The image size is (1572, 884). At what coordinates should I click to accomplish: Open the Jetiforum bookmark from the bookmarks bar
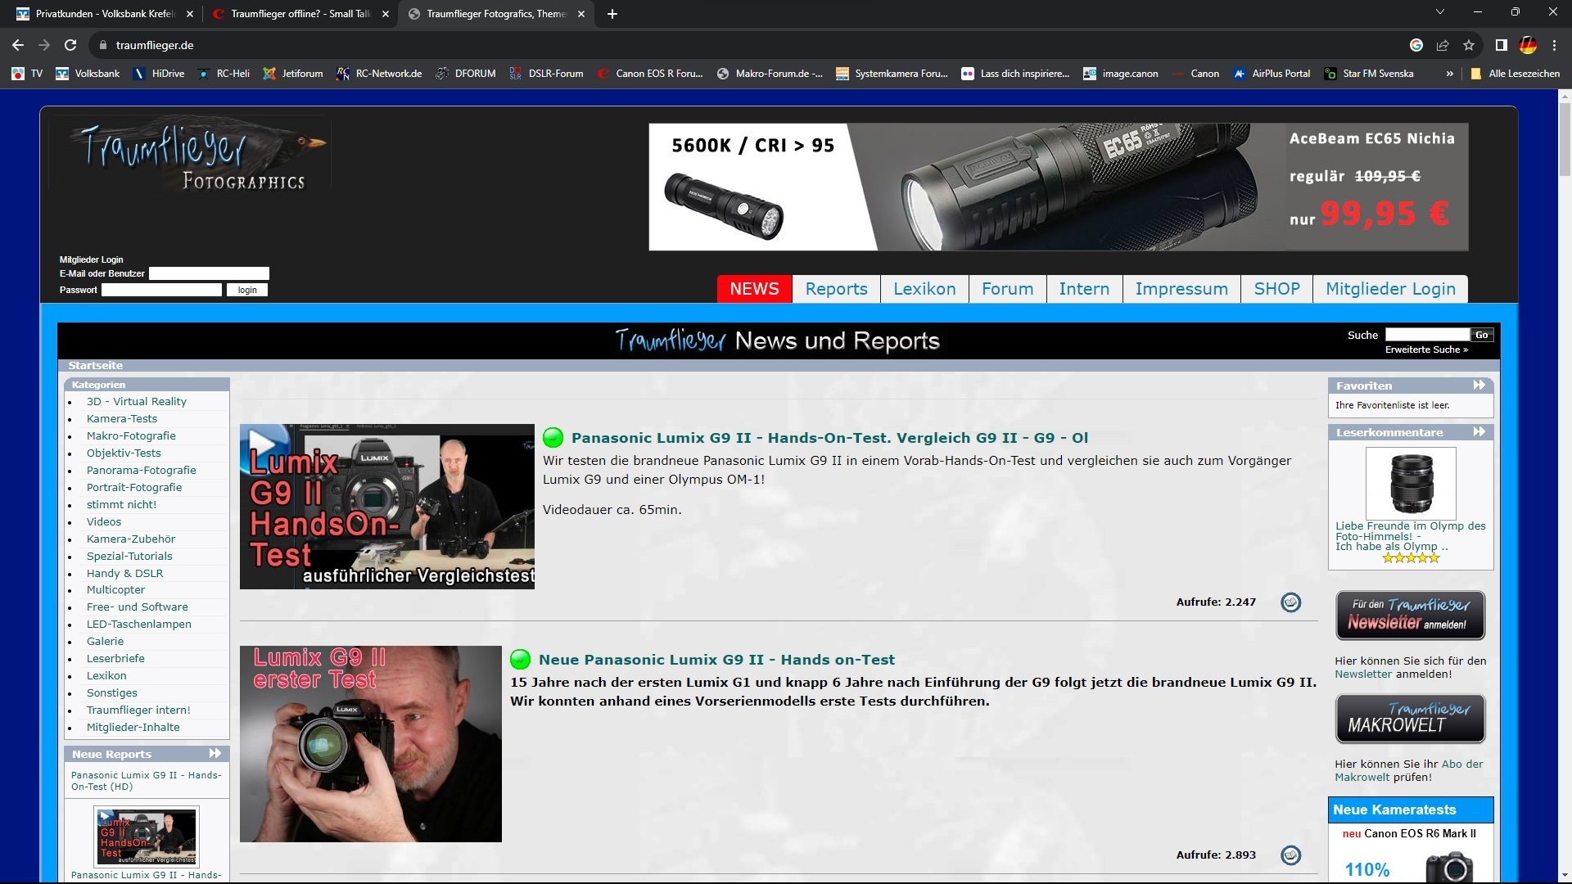[x=293, y=74]
